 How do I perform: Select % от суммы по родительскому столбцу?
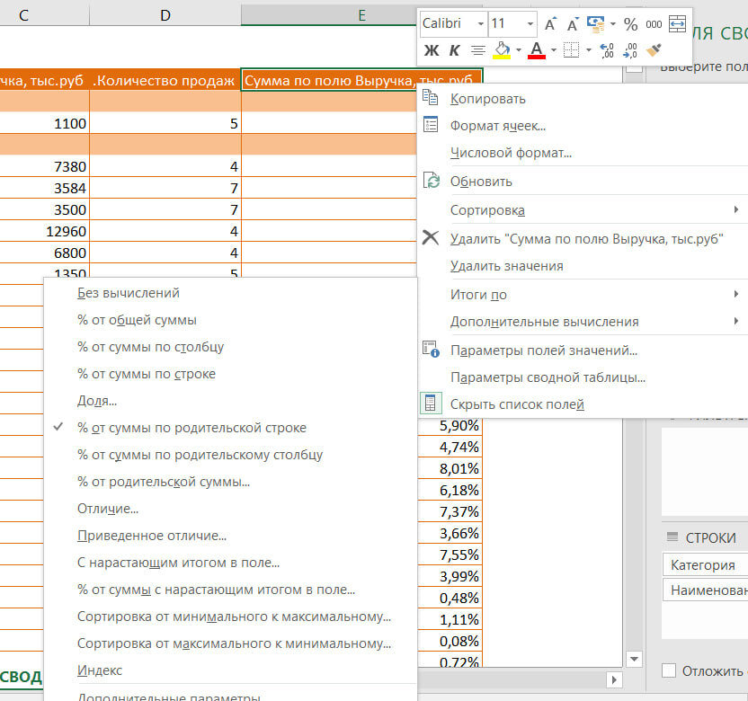(x=200, y=455)
